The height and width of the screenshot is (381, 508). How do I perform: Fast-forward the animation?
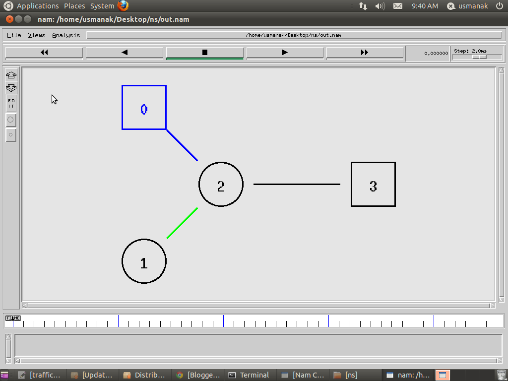pyautogui.click(x=365, y=52)
